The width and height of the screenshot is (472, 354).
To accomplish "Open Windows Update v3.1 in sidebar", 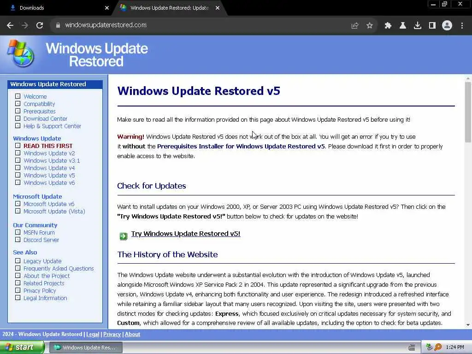I will pyautogui.click(x=52, y=161).
